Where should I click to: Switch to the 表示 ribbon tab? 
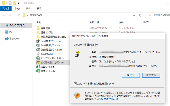pyautogui.click(x=39, y=8)
